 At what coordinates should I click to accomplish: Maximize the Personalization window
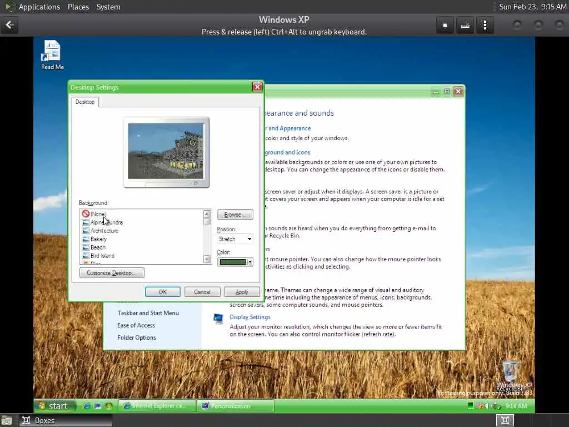[447, 92]
